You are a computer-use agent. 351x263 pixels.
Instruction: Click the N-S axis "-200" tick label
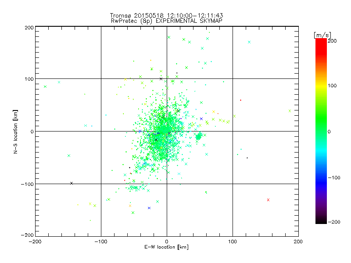tap(27, 235)
